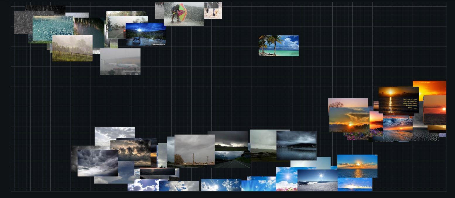455x198 pixels.
Task: Open the red sun over dark sea photo
Action: (435, 110)
